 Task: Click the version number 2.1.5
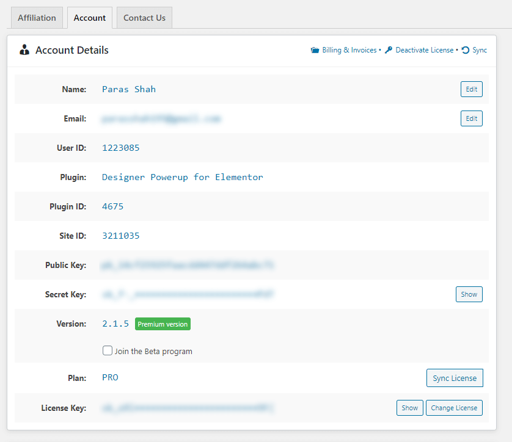(115, 324)
